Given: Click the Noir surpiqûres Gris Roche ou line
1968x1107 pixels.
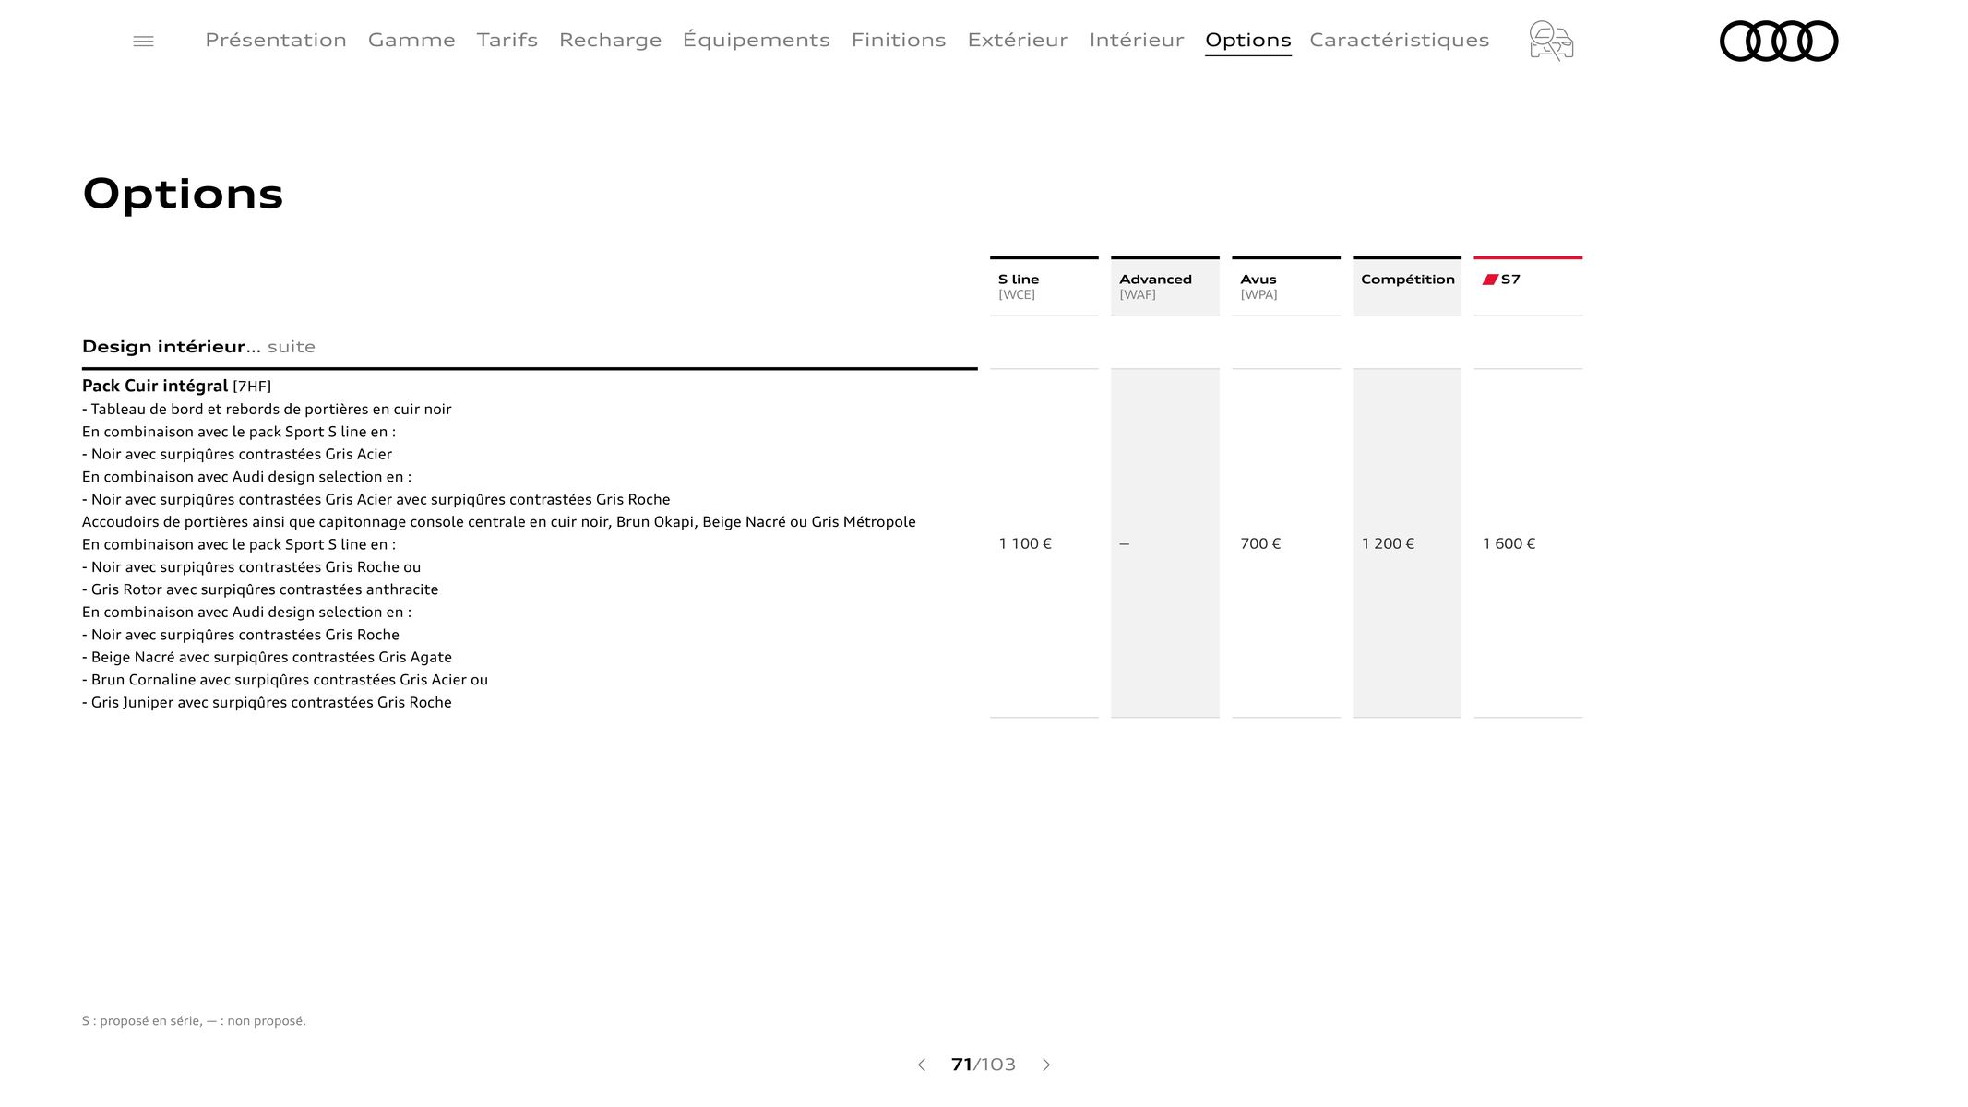Looking at the screenshot, I should [251, 567].
